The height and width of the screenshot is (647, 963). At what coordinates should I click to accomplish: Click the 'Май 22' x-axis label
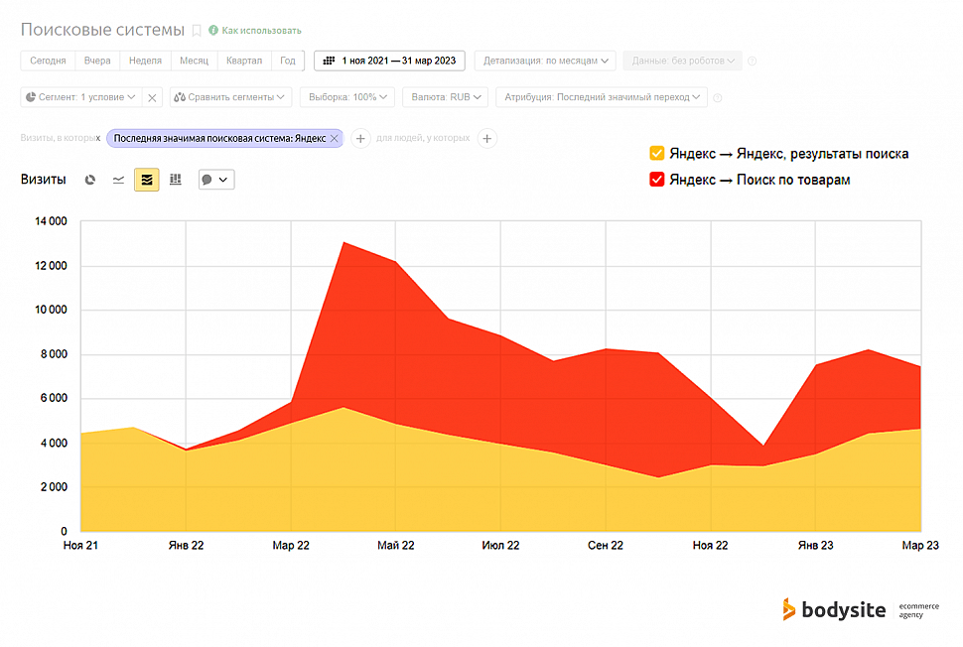click(x=395, y=545)
